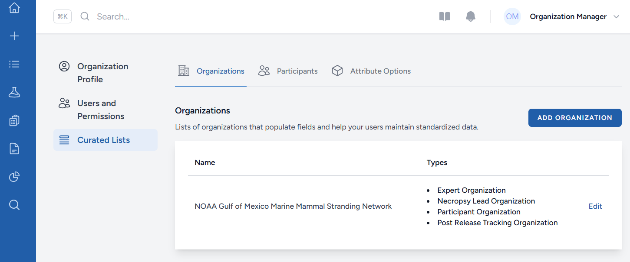Open the list view sidebar icon
Image resolution: width=630 pixels, height=262 pixels.
coord(14,64)
